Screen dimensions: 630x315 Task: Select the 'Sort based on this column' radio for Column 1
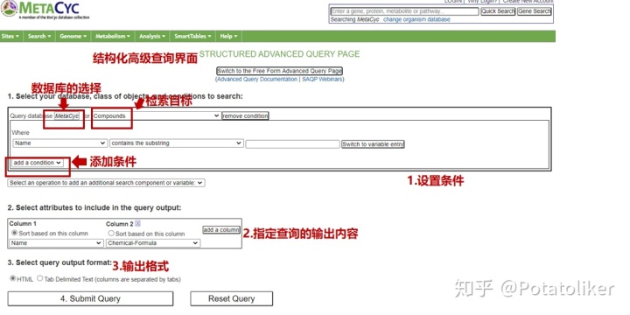(x=15, y=233)
